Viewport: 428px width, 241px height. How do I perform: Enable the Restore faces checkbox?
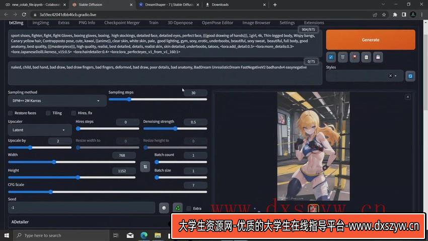click(11, 113)
